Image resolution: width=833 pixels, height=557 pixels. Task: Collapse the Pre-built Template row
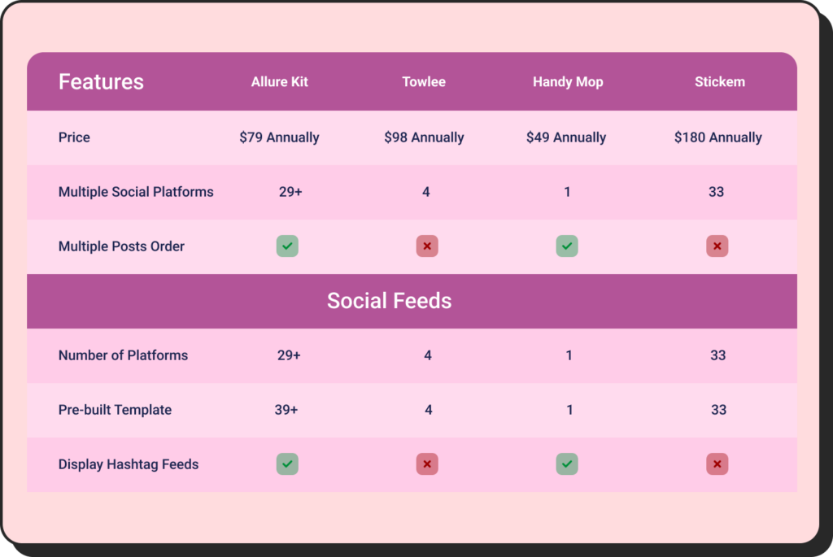pos(114,410)
